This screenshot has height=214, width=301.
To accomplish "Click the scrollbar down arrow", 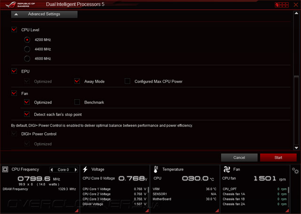I will [x=296, y=148].
